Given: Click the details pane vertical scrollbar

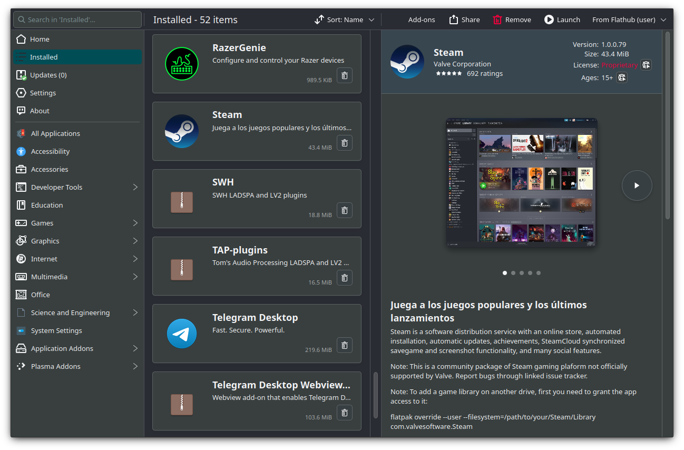Looking at the screenshot, I should 668,125.
